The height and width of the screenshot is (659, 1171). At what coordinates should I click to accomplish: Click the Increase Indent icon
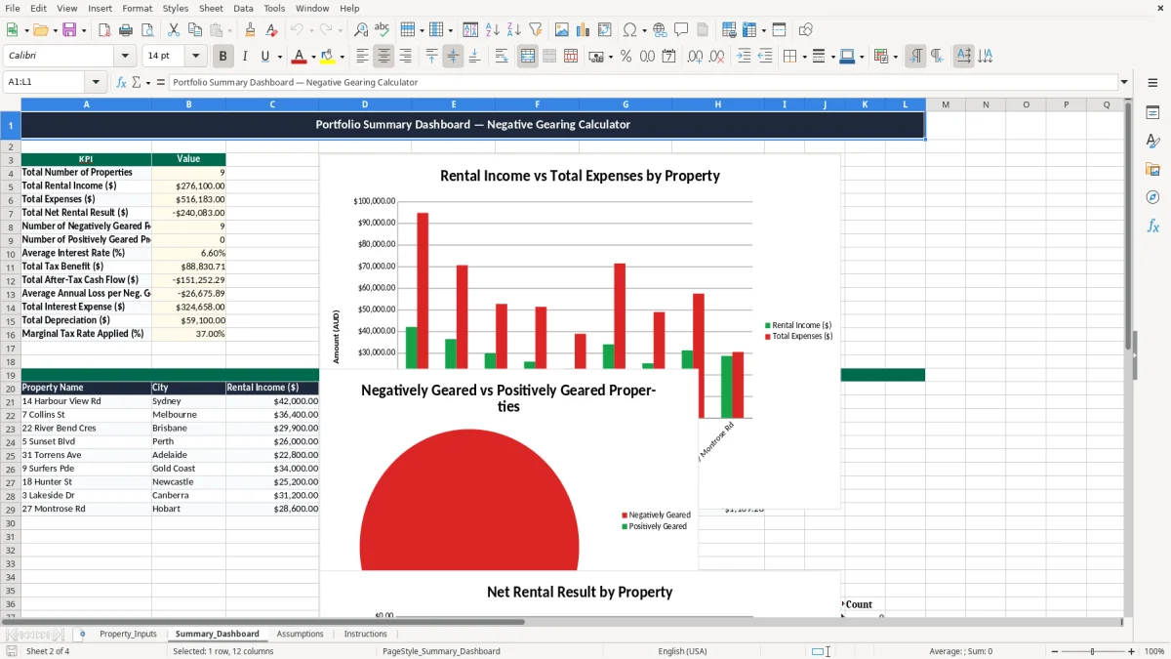(x=744, y=57)
